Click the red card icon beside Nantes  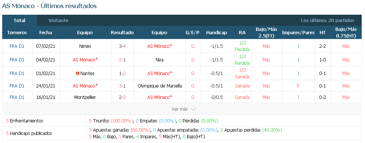(78, 74)
